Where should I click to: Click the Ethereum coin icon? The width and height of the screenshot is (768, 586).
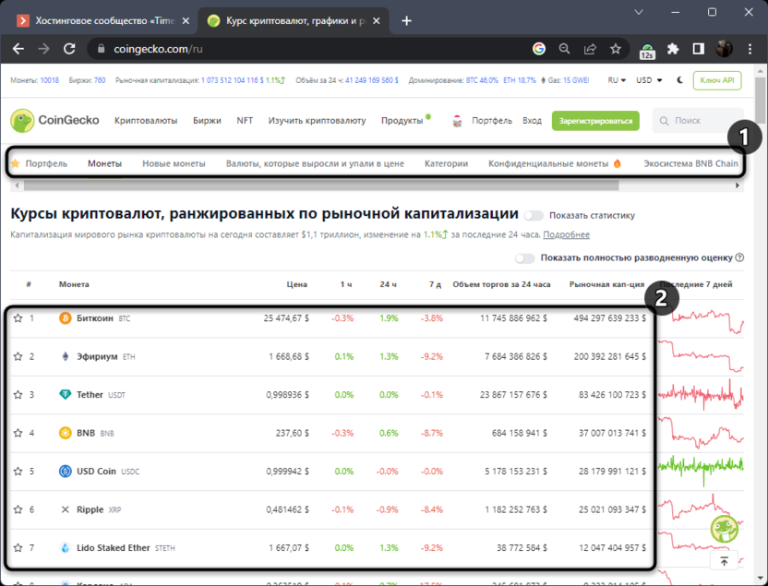pyautogui.click(x=66, y=356)
